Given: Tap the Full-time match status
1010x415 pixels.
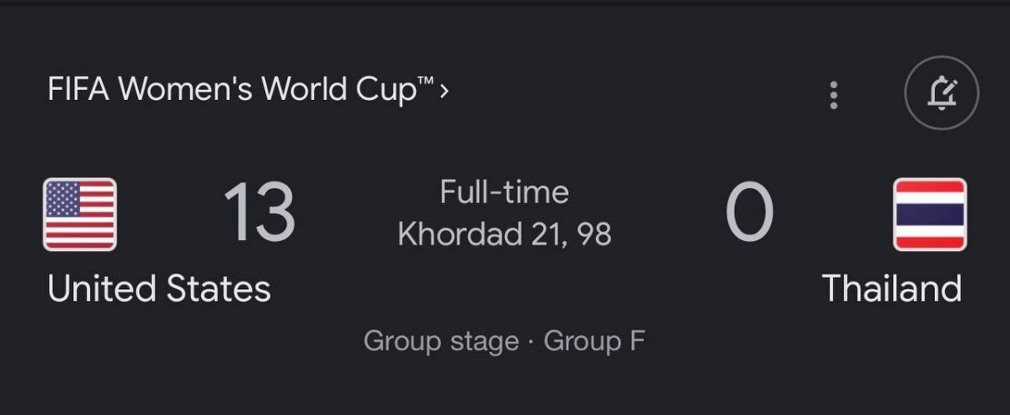Looking at the screenshot, I should [504, 192].
